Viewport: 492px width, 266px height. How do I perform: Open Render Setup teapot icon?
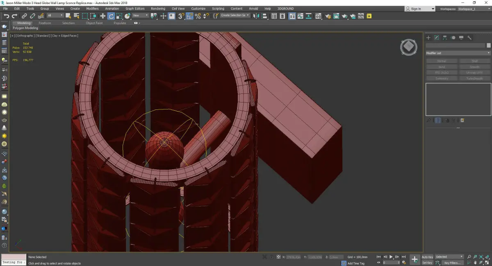(328, 16)
